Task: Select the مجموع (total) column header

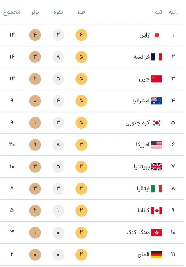Action: [x=12, y=13]
